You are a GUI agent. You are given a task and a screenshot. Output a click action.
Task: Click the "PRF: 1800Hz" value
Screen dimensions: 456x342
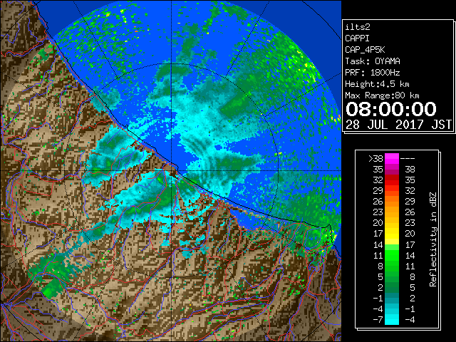coord(373,73)
